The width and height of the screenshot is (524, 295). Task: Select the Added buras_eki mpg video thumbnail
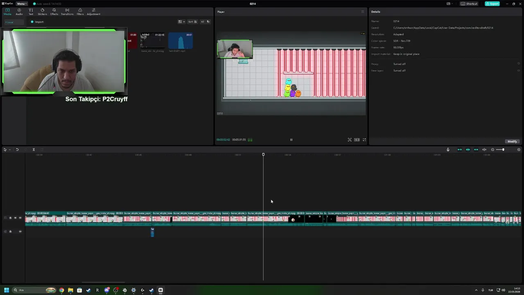(x=152, y=41)
